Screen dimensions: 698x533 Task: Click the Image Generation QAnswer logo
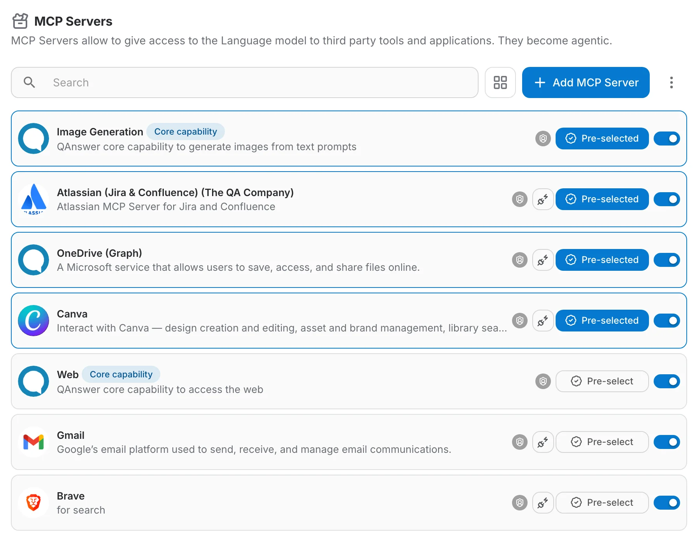(x=33, y=139)
